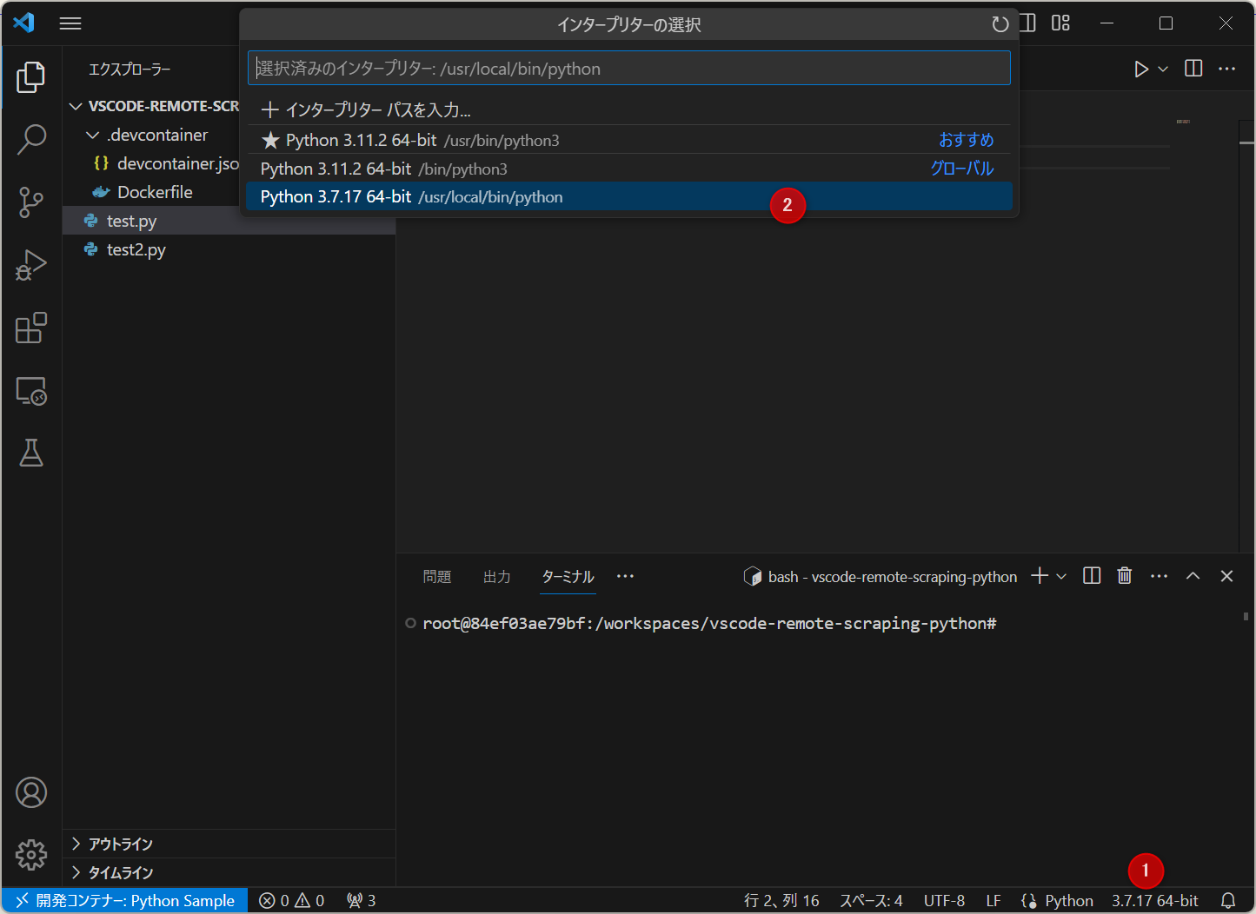Viewport: 1256px width, 914px height.
Task: Split the editor to the right
Action: [x=1193, y=69]
